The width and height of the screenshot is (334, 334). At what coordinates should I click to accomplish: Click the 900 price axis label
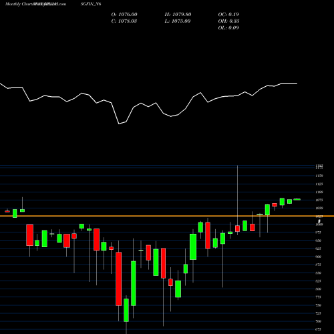click(x=319, y=257)
